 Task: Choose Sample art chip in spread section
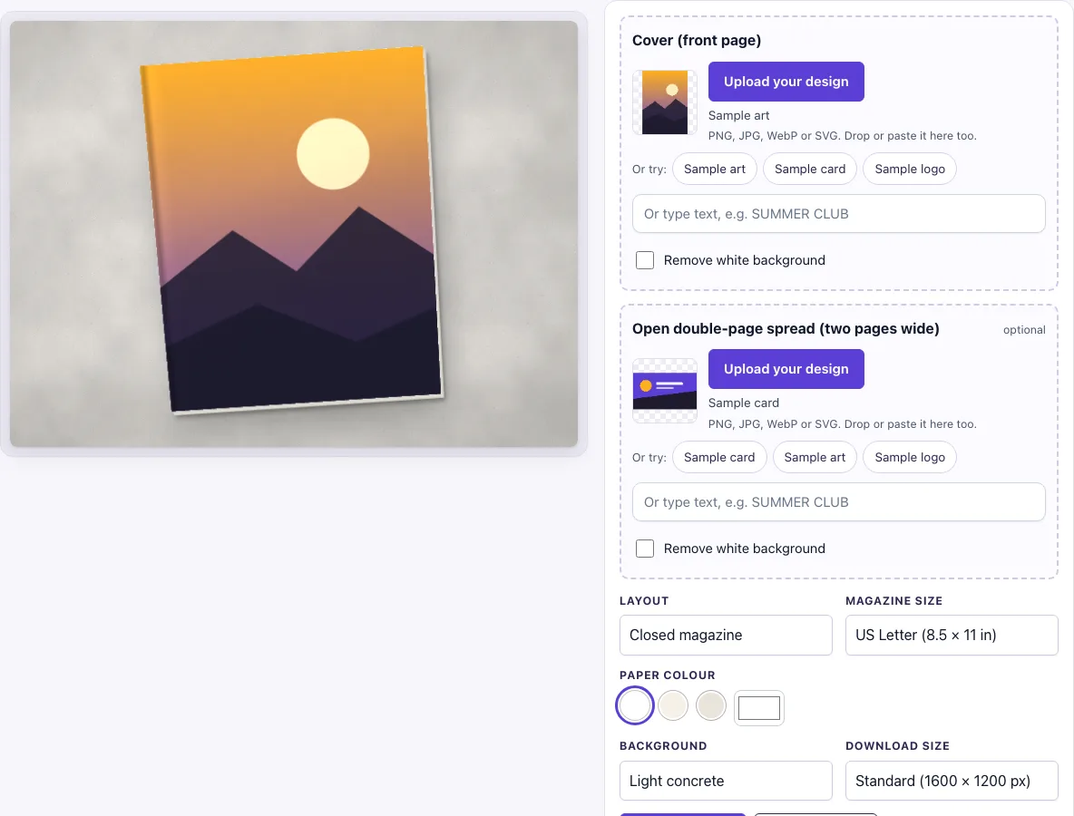pyautogui.click(x=815, y=457)
